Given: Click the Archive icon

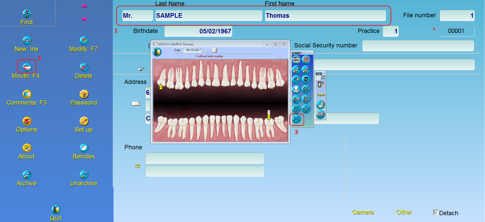Looking at the screenshot, I should (27, 175).
